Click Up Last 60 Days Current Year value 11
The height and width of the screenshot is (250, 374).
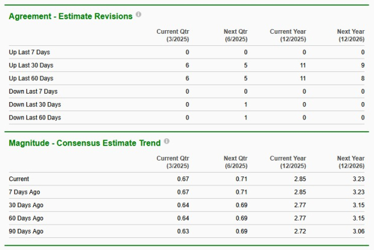pos(303,79)
